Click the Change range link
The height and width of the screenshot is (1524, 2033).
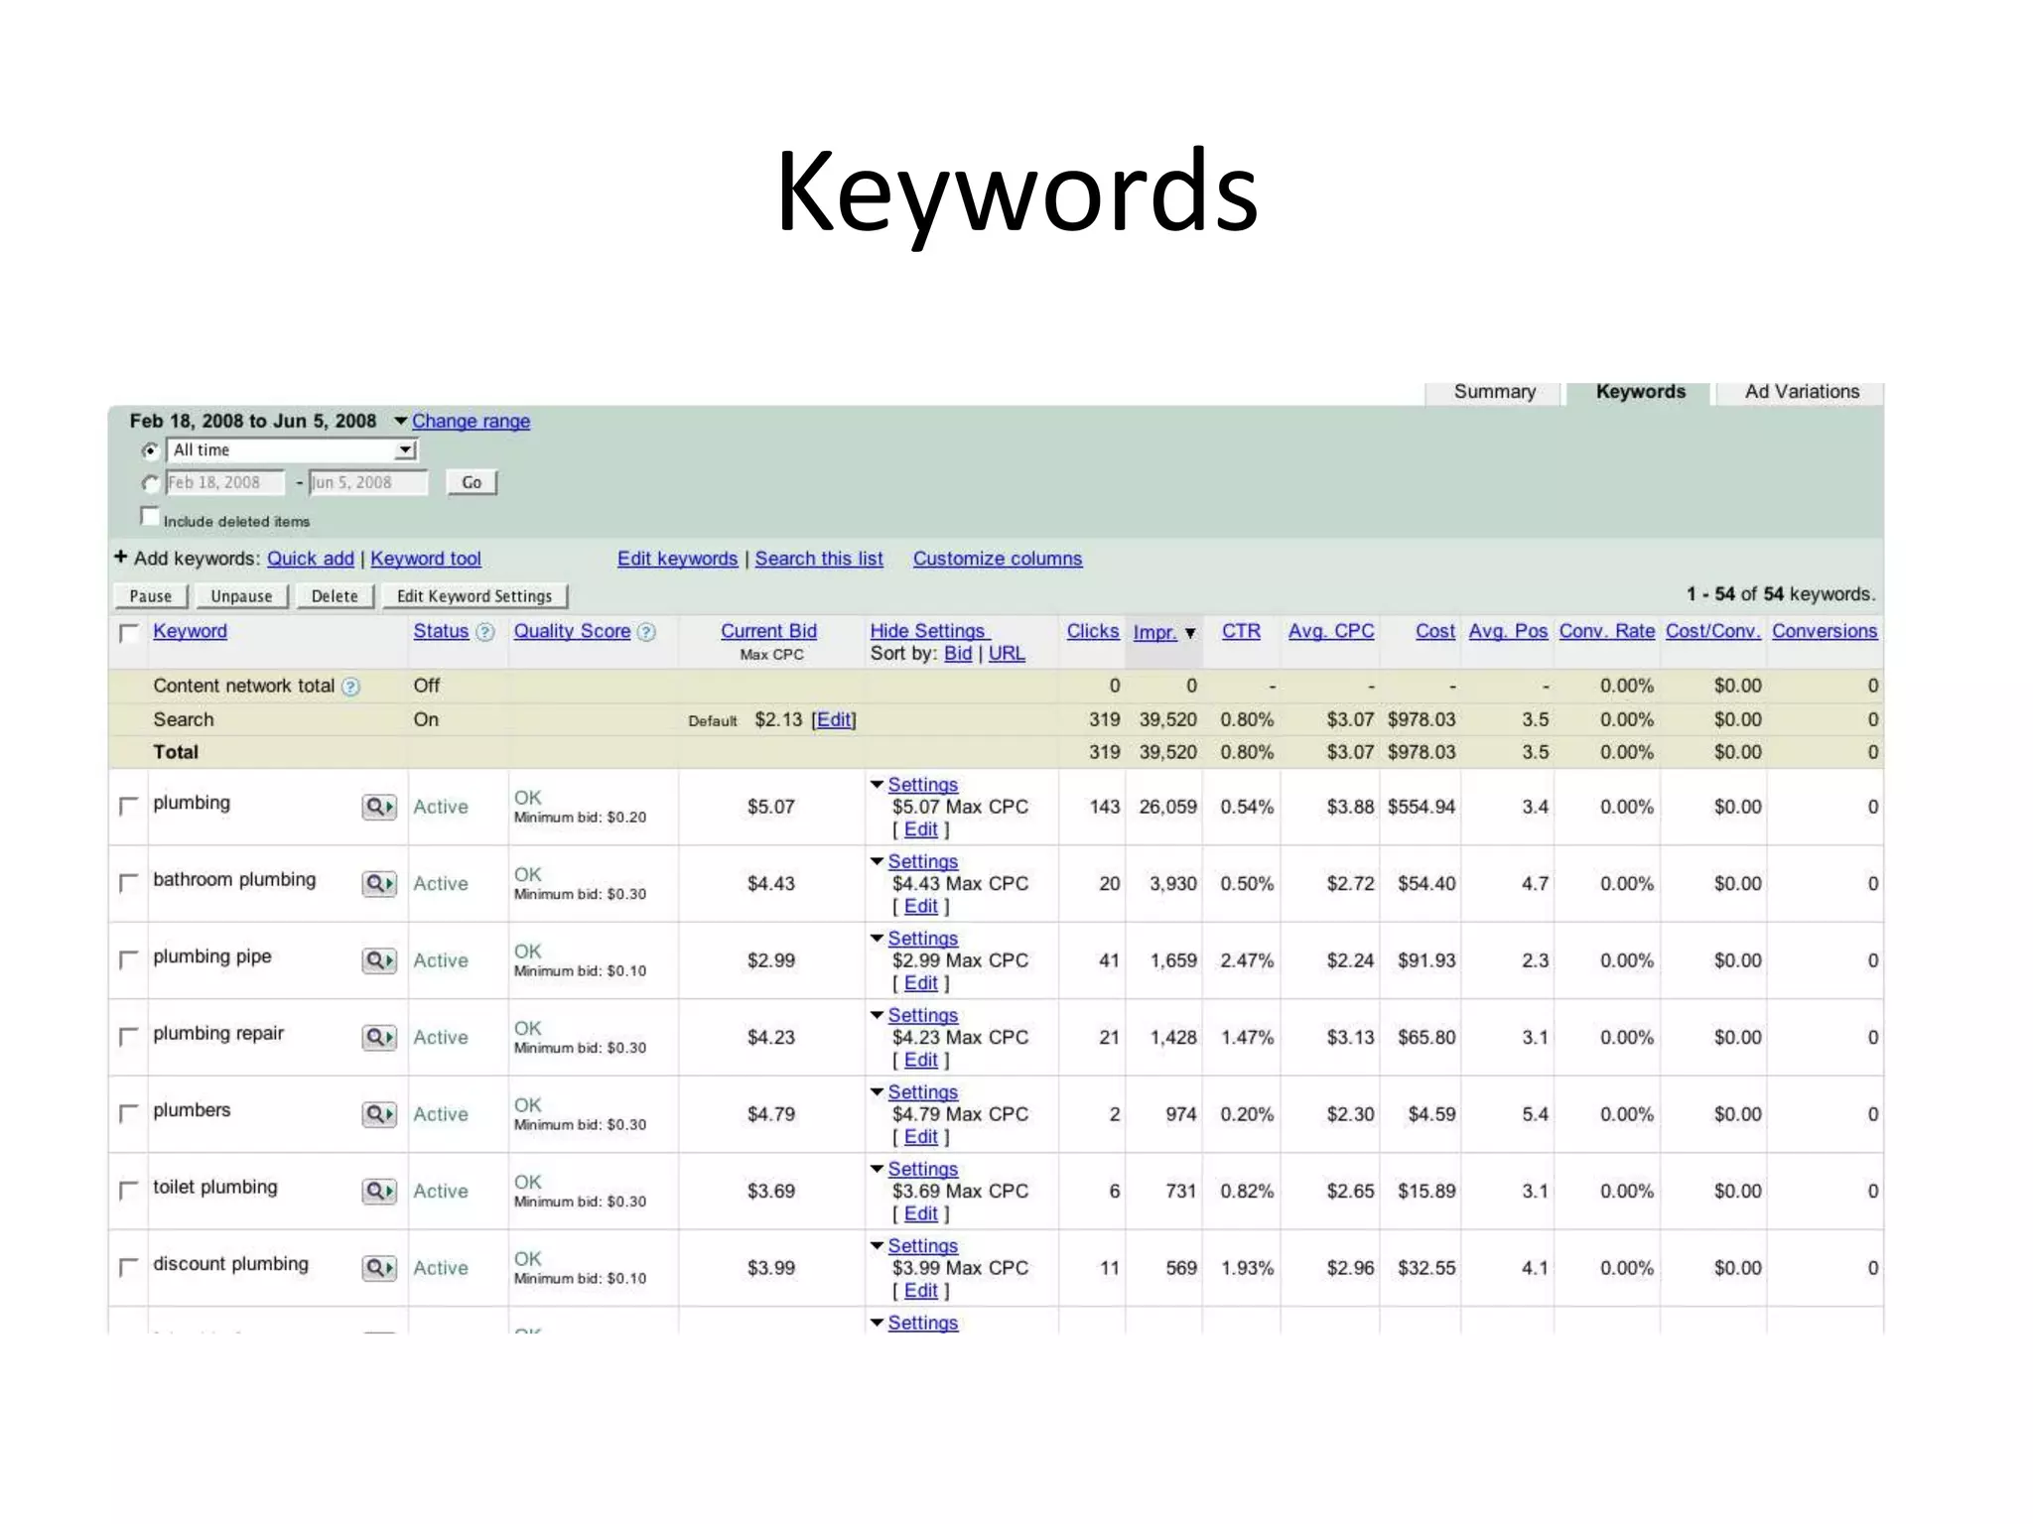pos(471,421)
